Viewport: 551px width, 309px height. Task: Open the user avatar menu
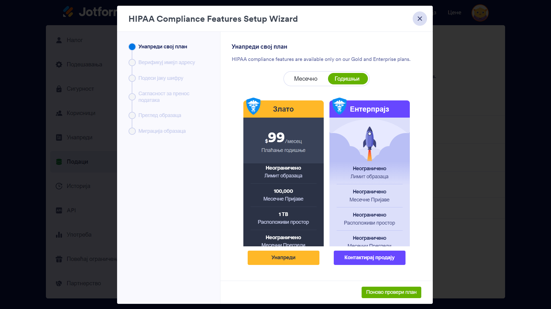[x=480, y=13]
